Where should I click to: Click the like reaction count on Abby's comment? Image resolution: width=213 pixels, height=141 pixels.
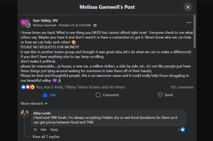(x=181, y=130)
